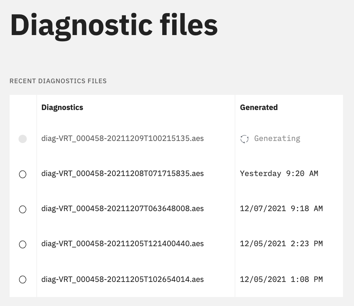
Task: Click the 12/05/2021 1:08 PM timestamp
Action: click(281, 279)
